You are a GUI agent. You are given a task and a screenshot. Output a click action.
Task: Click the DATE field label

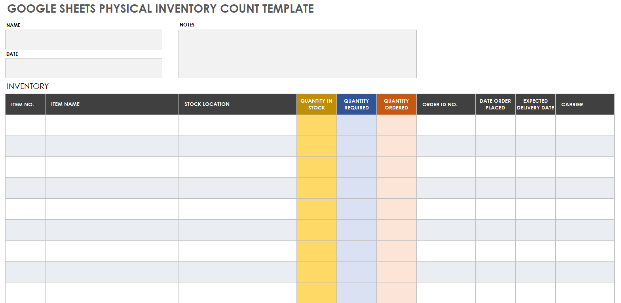(x=12, y=54)
